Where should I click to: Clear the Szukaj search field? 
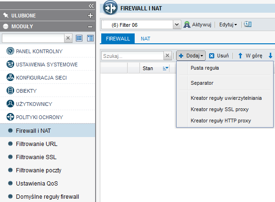click(x=168, y=56)
